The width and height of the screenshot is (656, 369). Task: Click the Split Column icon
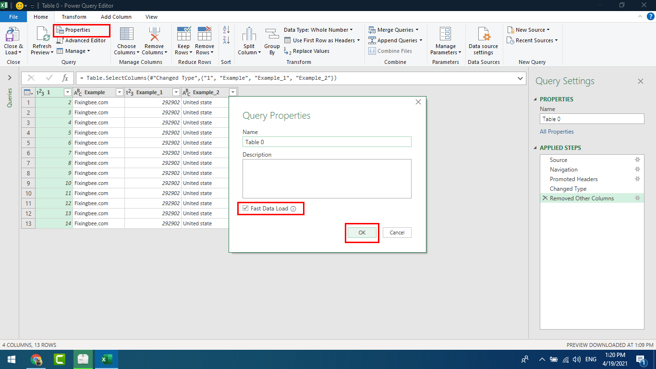coord(249,36)
